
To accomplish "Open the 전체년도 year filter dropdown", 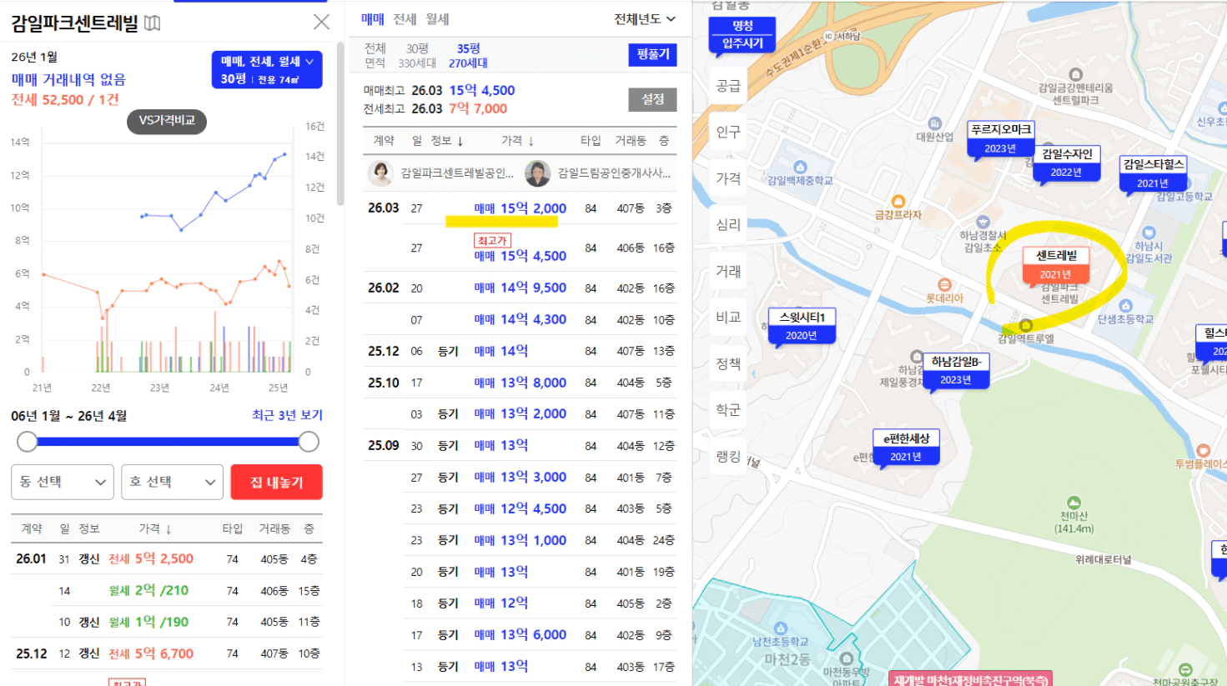I will coord(645,19).
